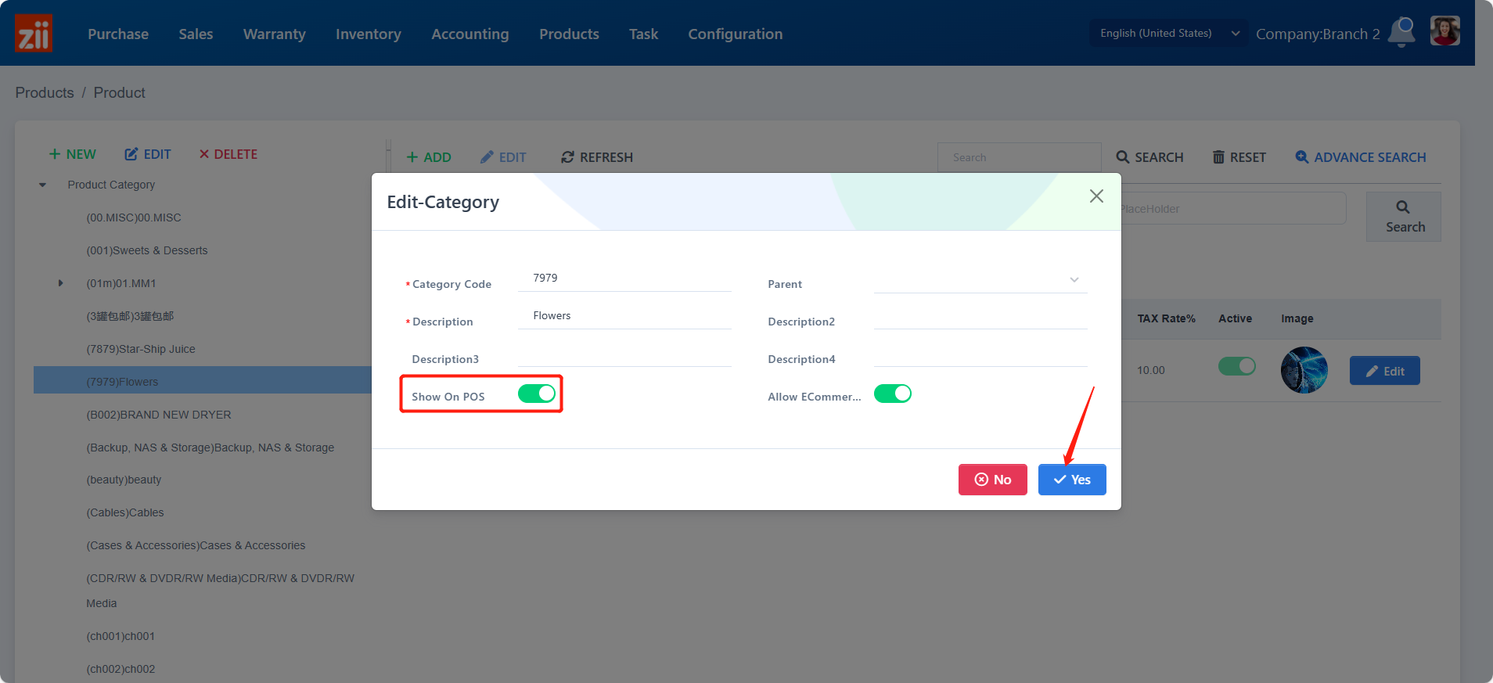The height and width of the screenshot is (683, 1493).
Task: Click the REFRESH icon button
Action: [568, 157]
